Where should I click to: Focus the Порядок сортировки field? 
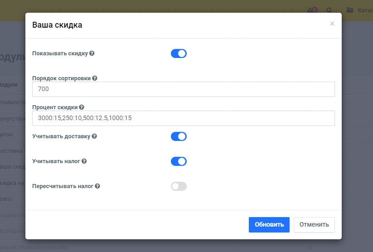coord(184,89)
